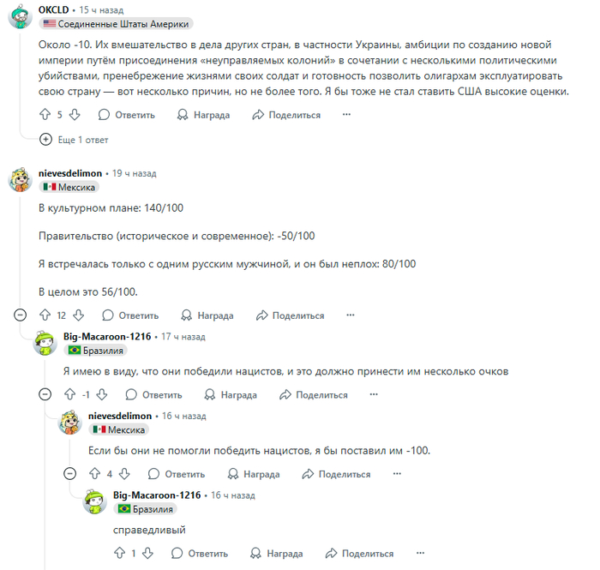Open the three-dot menu on OKCLD's comment
The height and width of the screenshot is (570, 600).
coord(346,114)
